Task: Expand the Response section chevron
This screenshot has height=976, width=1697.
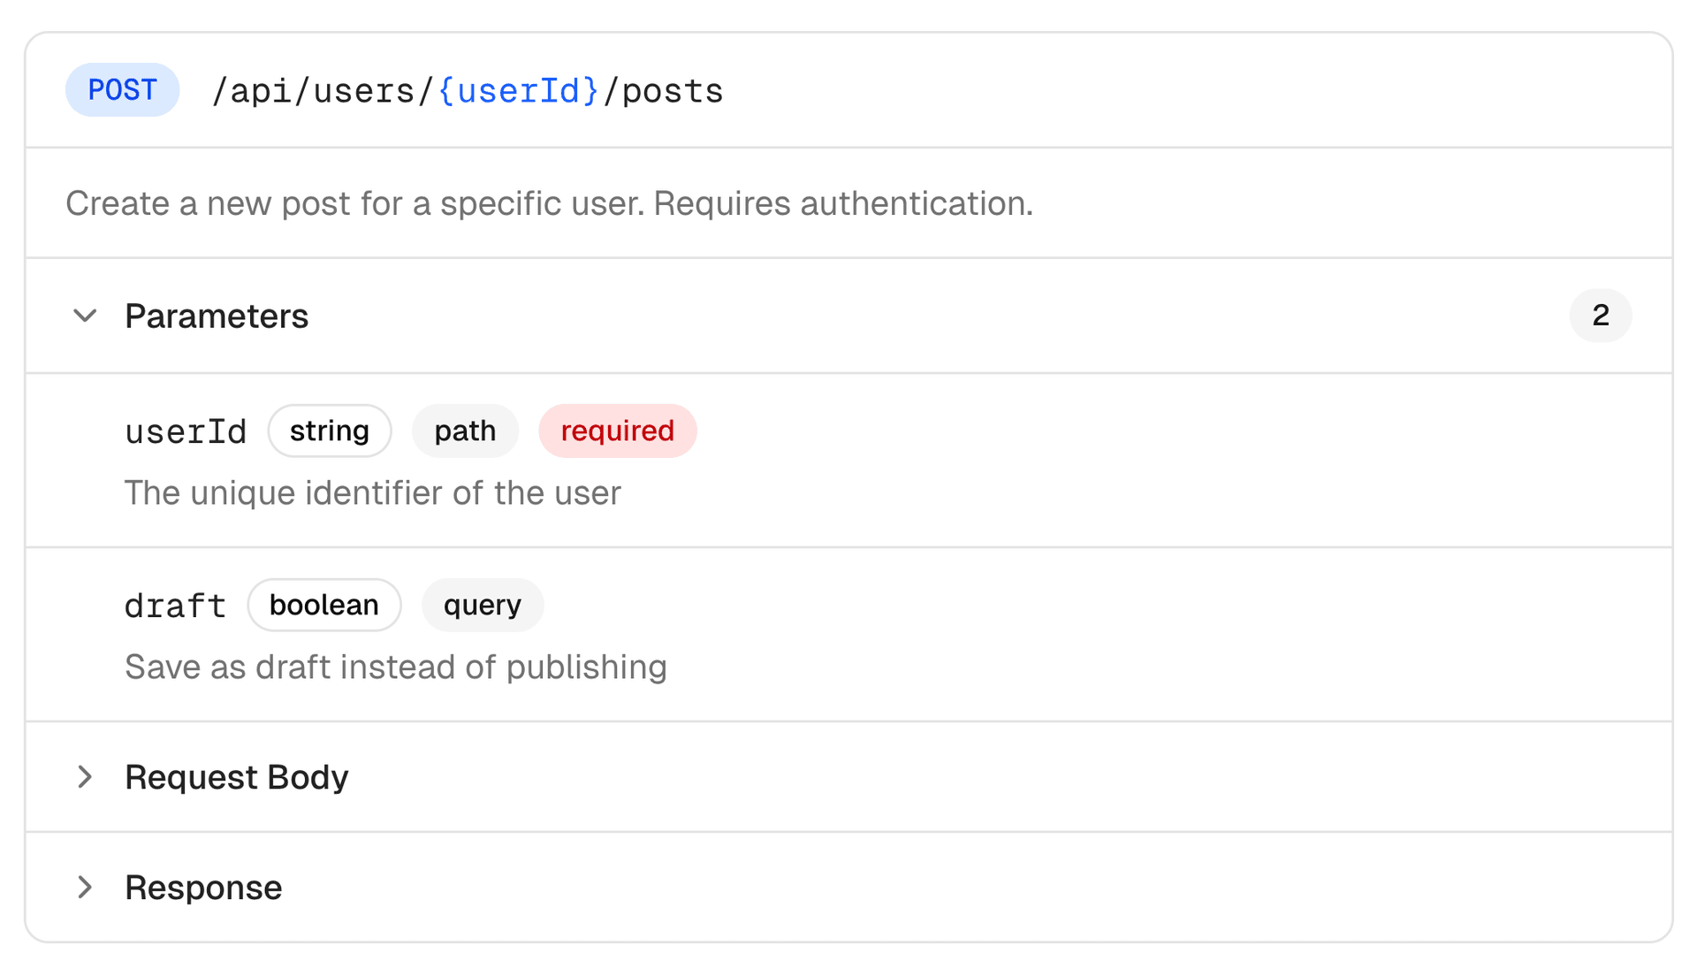Action: (x=85, y=888)
